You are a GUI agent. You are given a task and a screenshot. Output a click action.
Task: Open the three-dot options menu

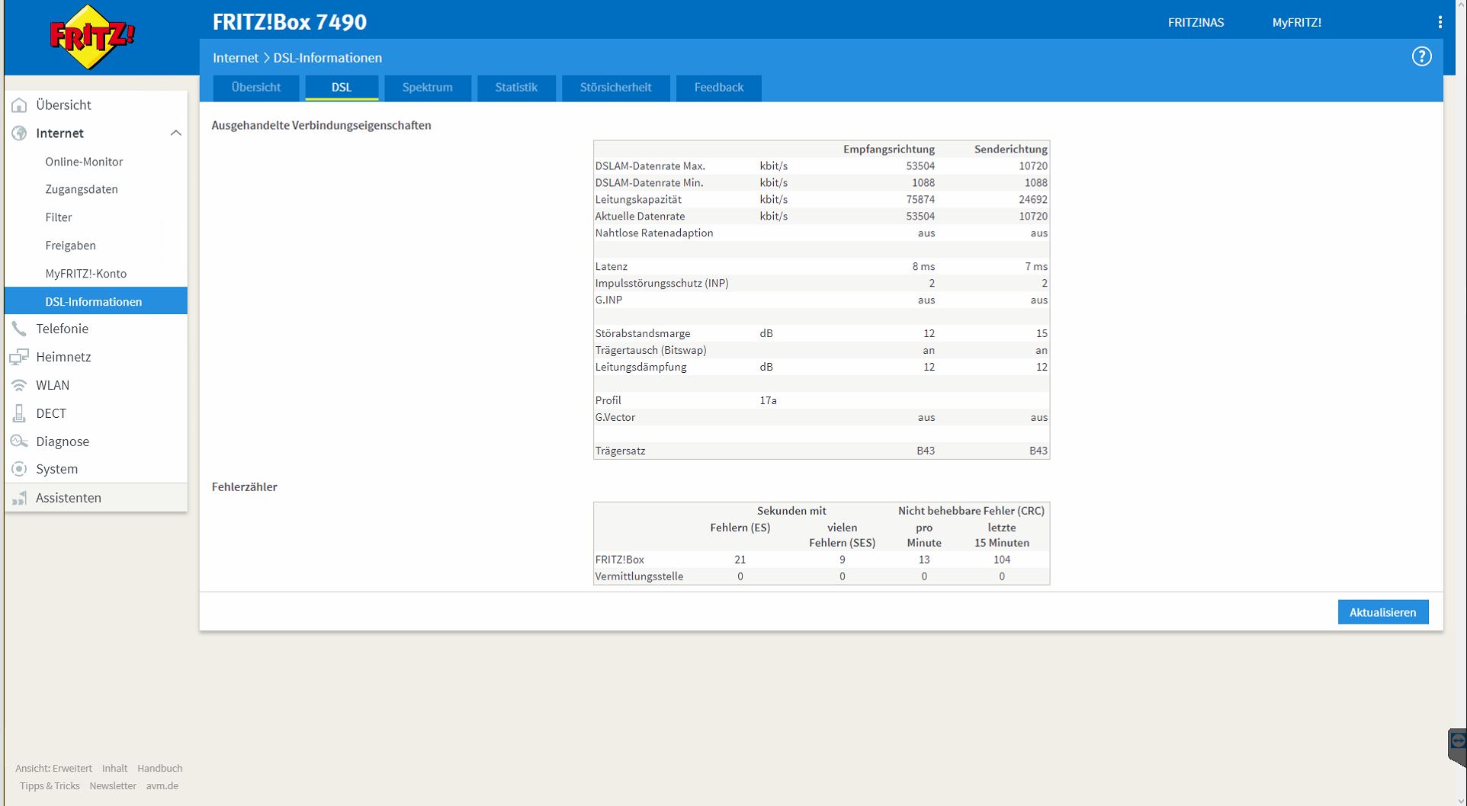tap(1440, 22)
